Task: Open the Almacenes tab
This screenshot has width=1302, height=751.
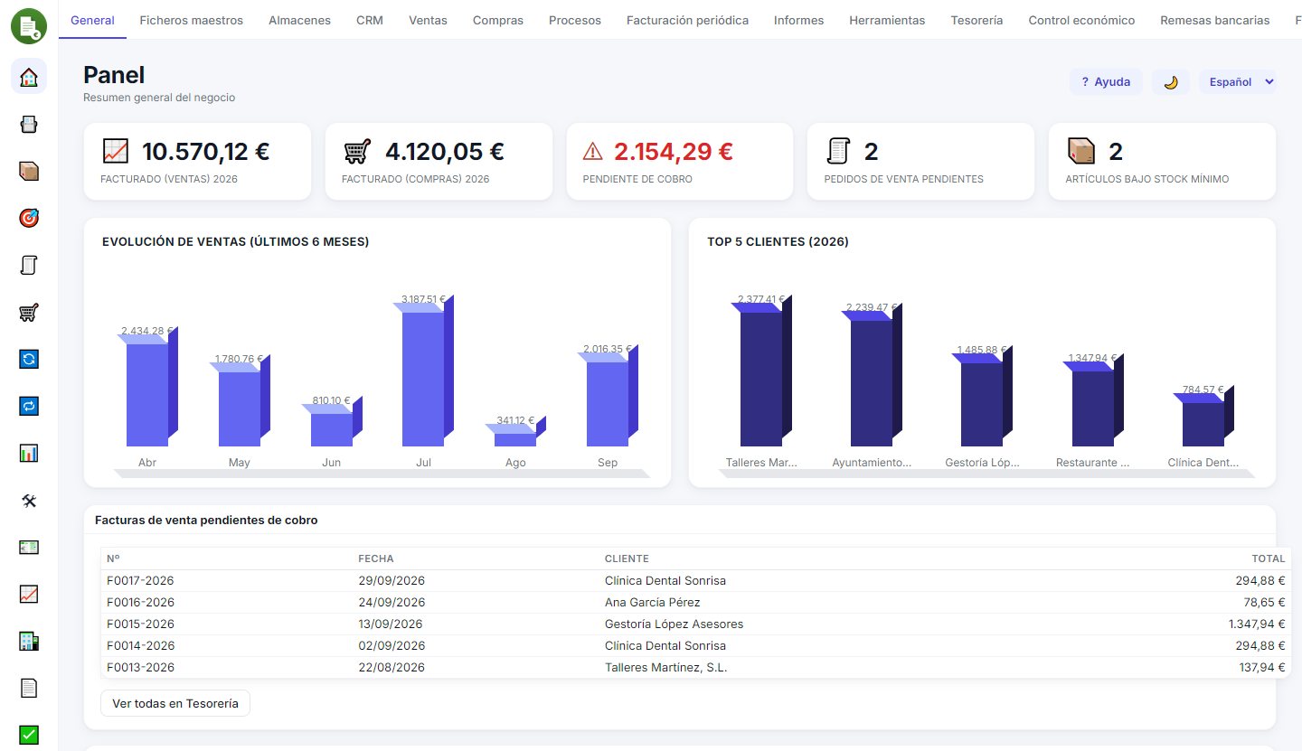Action: (299, 20)
